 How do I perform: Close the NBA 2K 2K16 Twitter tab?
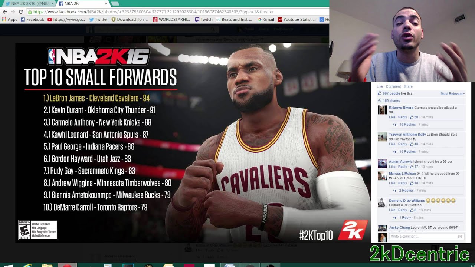[52, 4]
